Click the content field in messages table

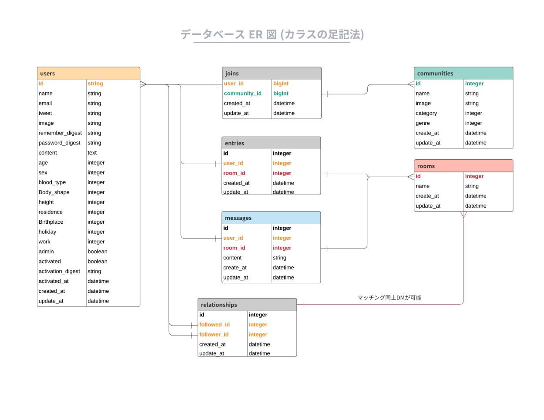pyautogui.click(x=232, y=258)
